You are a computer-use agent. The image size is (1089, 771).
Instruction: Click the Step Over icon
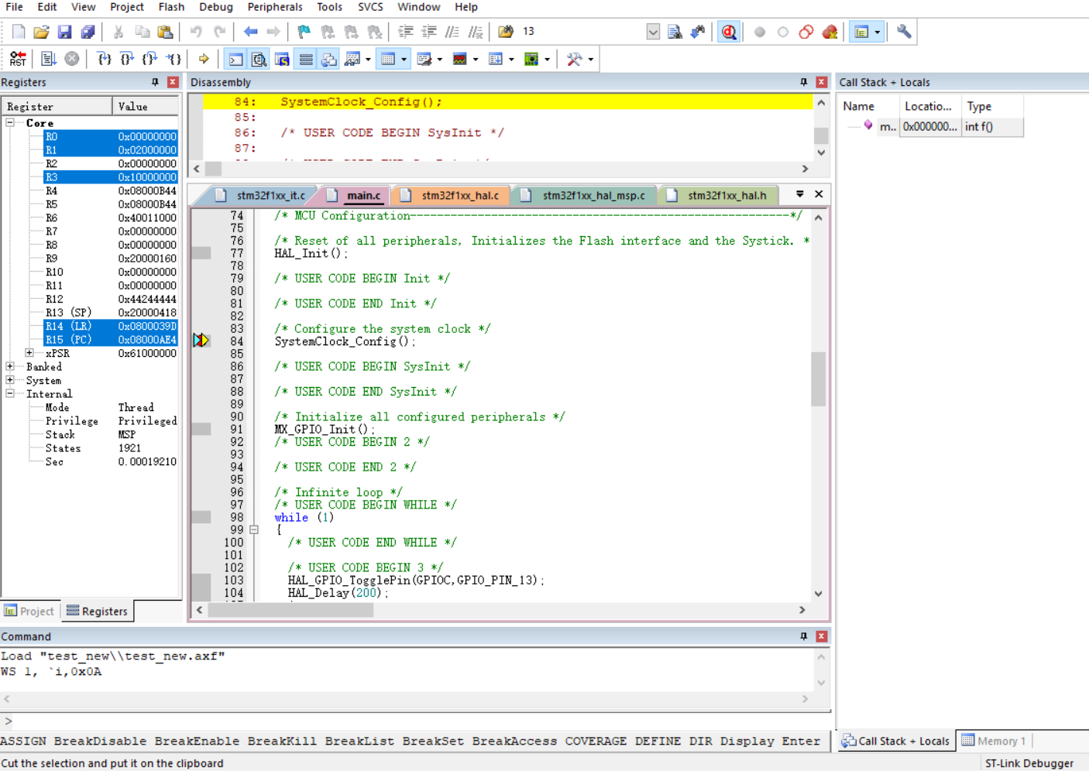pos(127,59)
